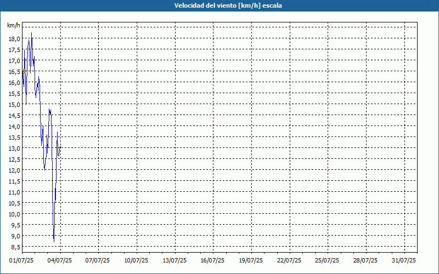
Task: Click the 01/07/25 date label
Action: click(21, 261)
